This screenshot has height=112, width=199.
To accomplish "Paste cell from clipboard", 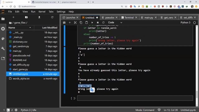I will pyautogui.click(x=86, y=23).
